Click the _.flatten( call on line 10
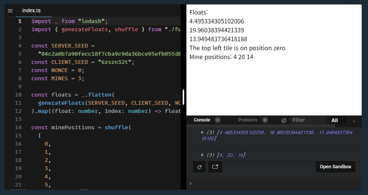The image size is (368, 195). (98, 95)
